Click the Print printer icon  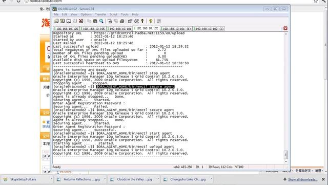[x=122, y=21]
